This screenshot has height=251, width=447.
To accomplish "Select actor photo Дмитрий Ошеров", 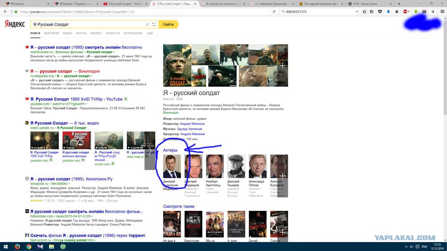I will [x=236, y=167].
